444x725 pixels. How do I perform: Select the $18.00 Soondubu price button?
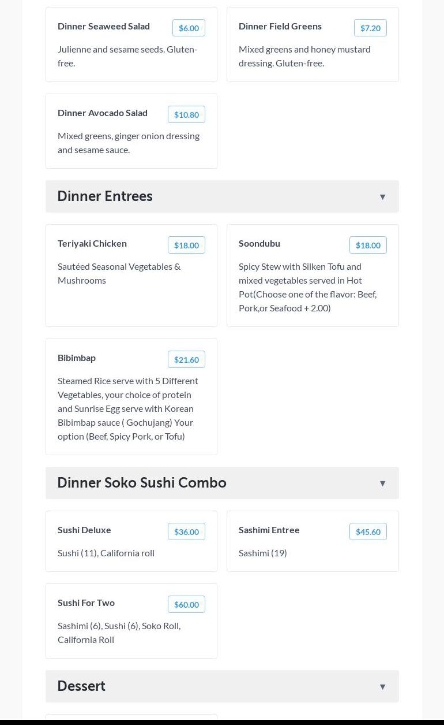click(368, 245)
